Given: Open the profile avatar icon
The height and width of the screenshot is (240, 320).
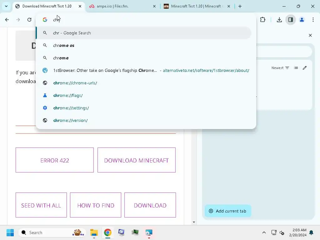Looking at the screenshot, I should [302, 20].
